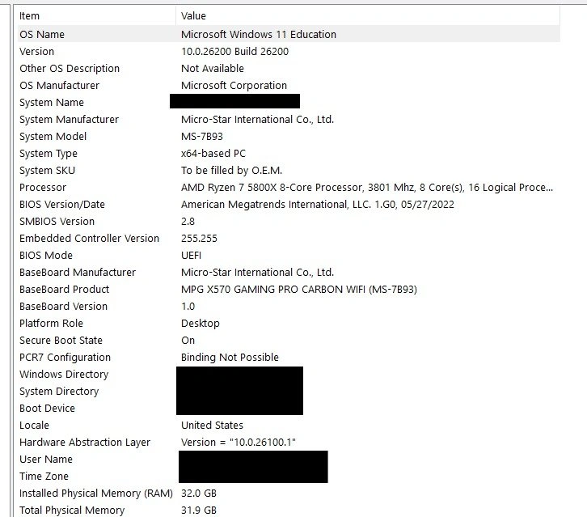Click the 'UEFI' value
This screenshot has width=587, height=517.
[192, 256]
